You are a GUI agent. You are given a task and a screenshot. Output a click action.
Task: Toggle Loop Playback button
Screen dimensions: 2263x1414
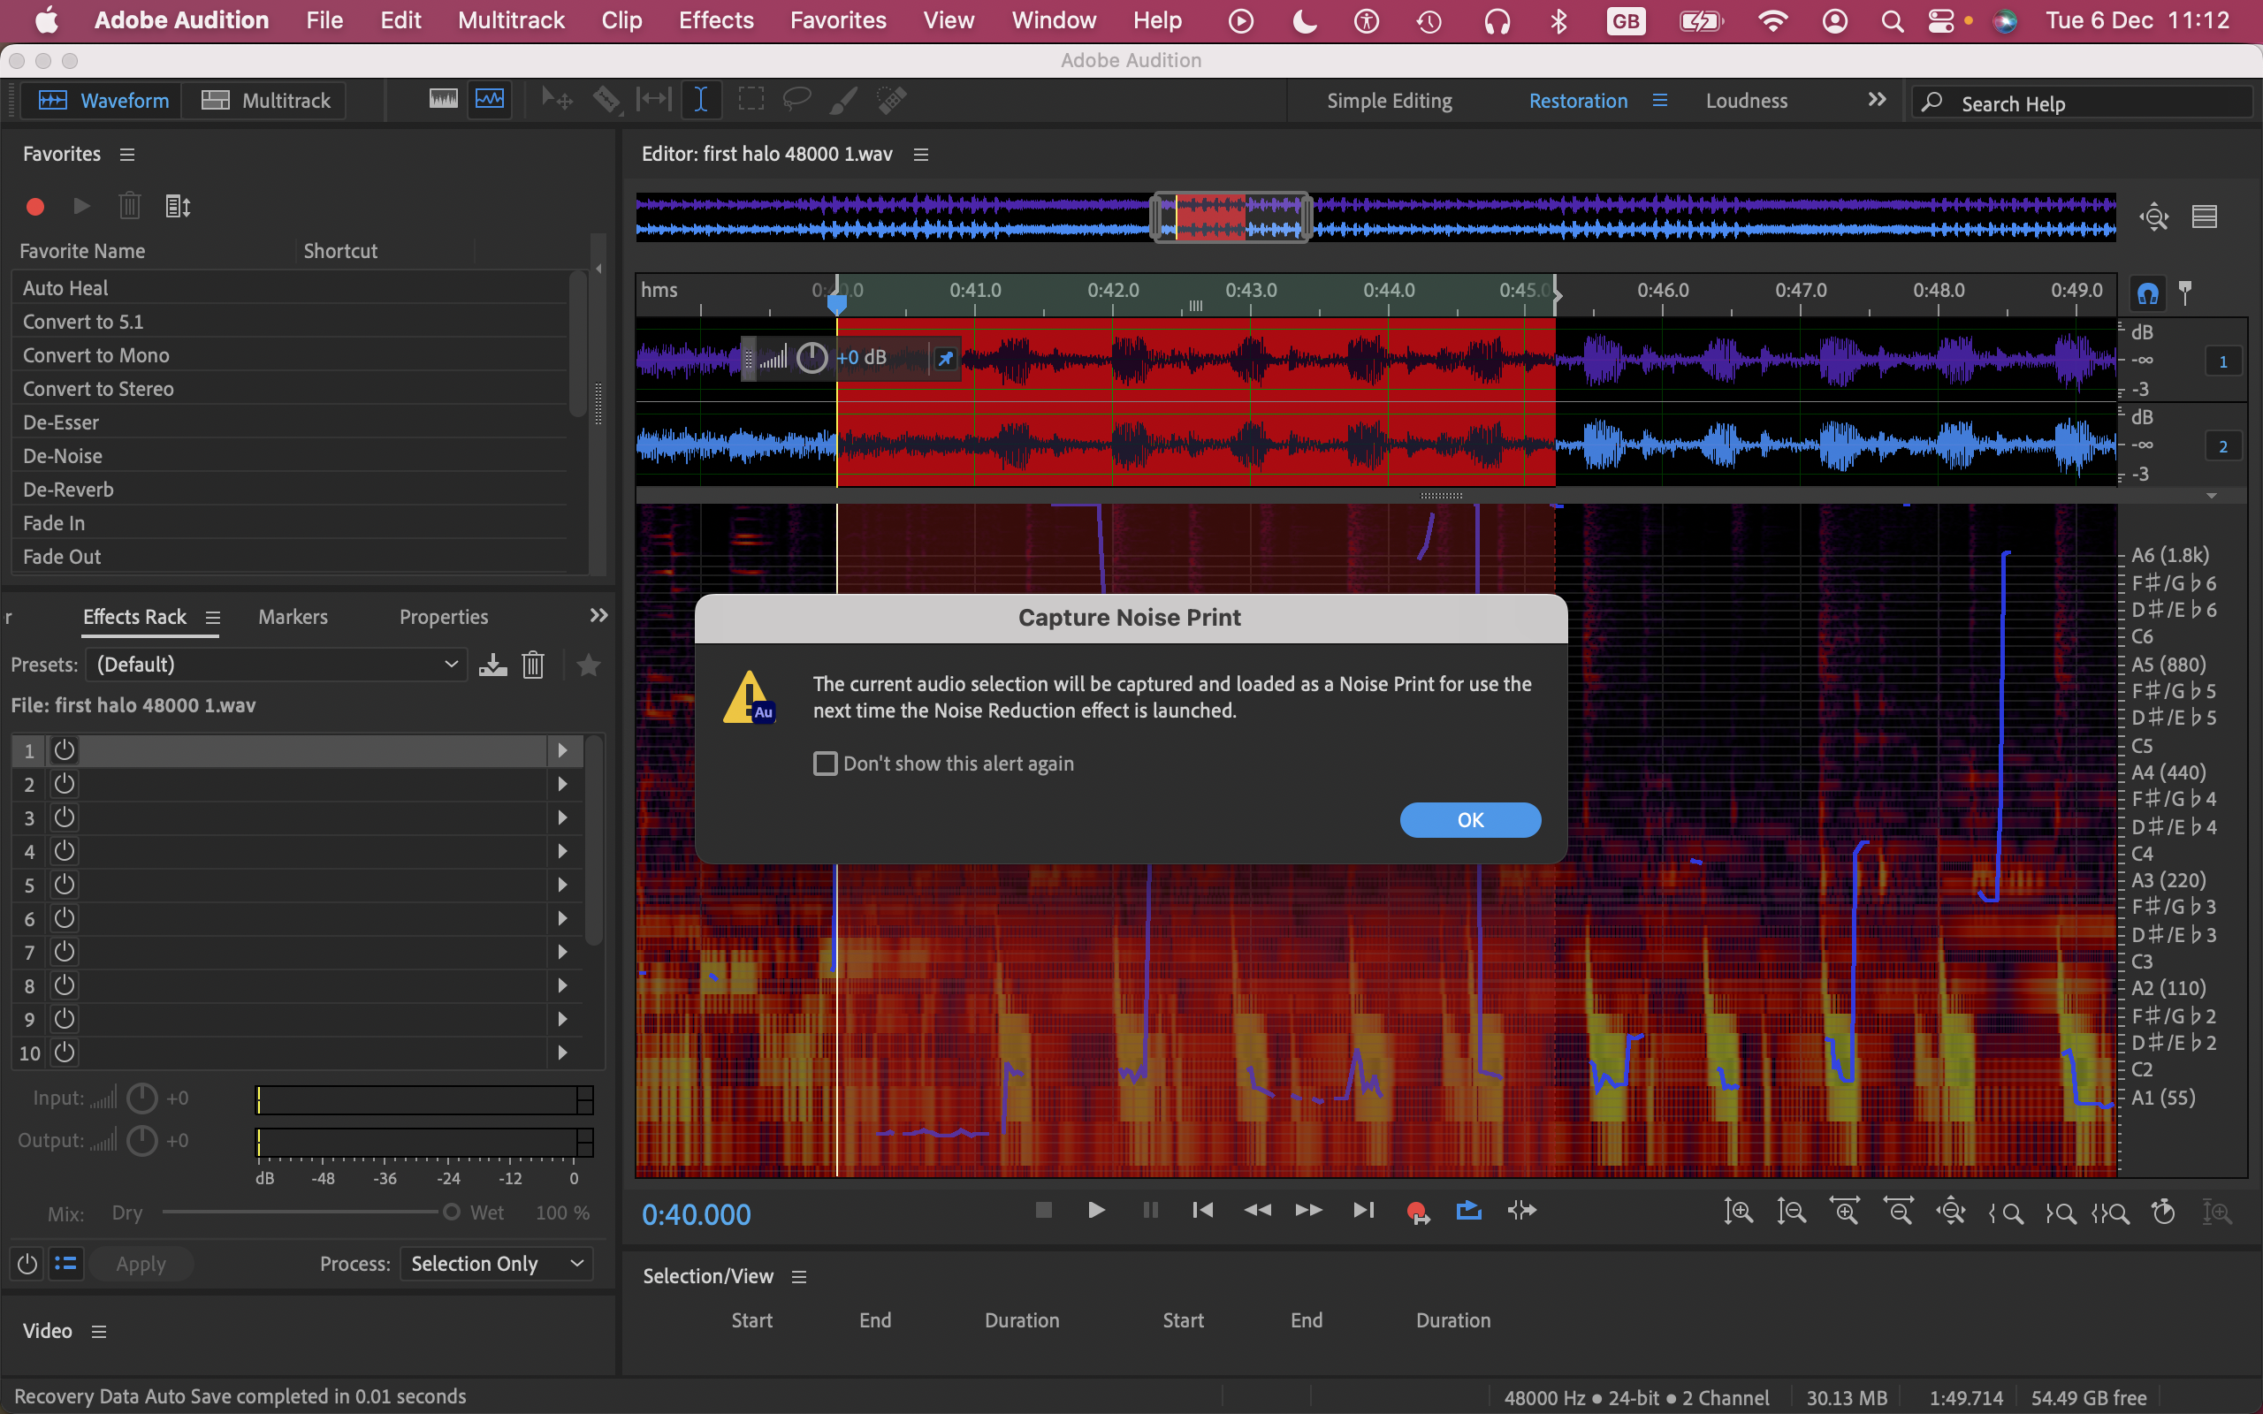(1469, 1211)
